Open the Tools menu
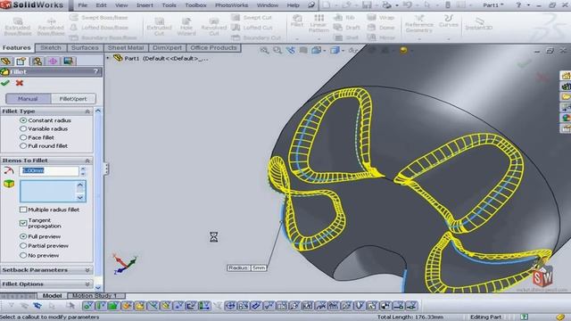The image size is (571, 321). [169, 5]
